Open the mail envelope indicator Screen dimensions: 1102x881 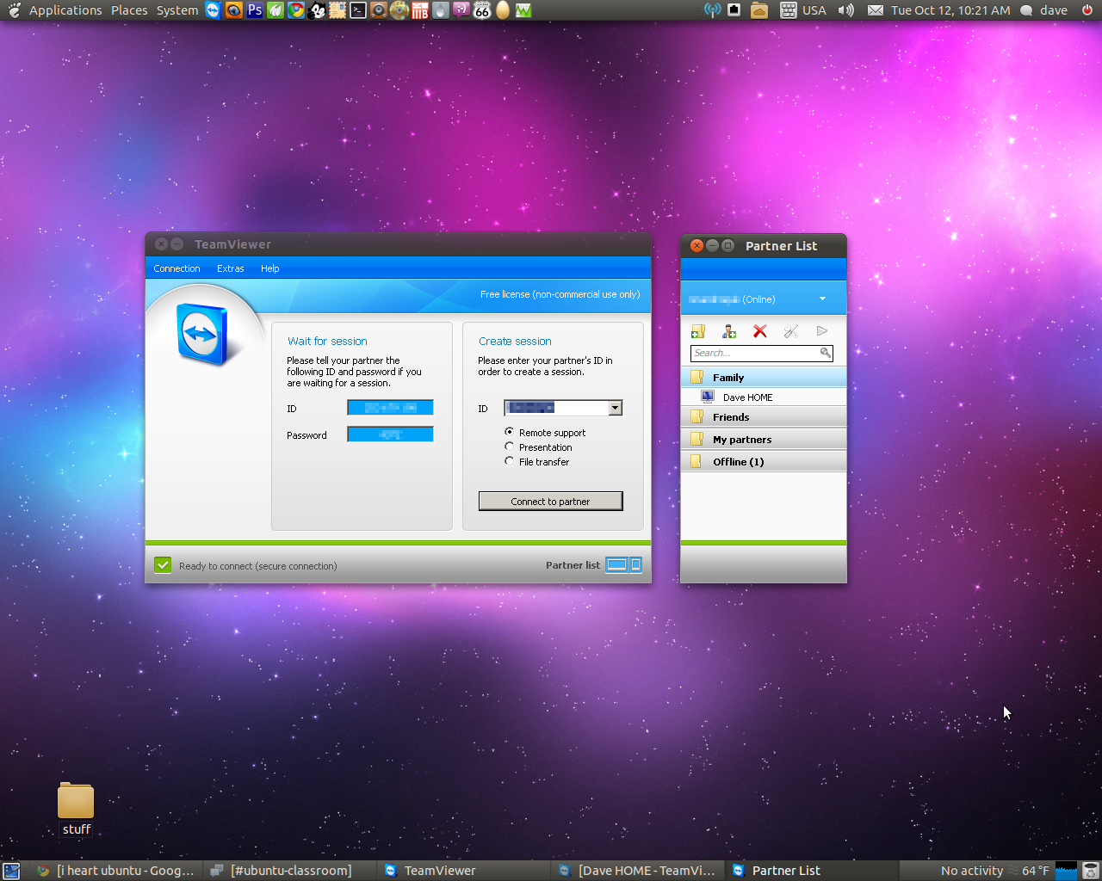(876, 10)
